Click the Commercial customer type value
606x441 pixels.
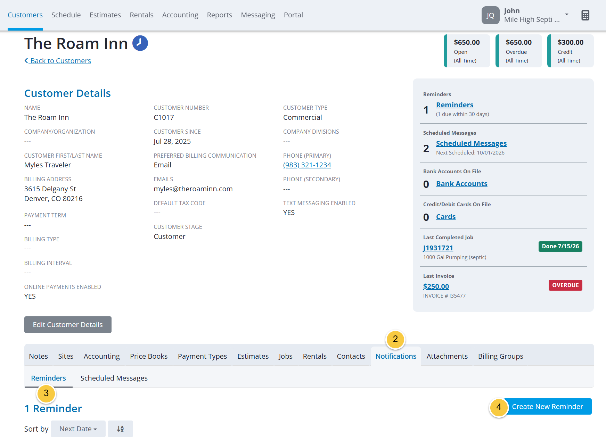pos(303,117)
